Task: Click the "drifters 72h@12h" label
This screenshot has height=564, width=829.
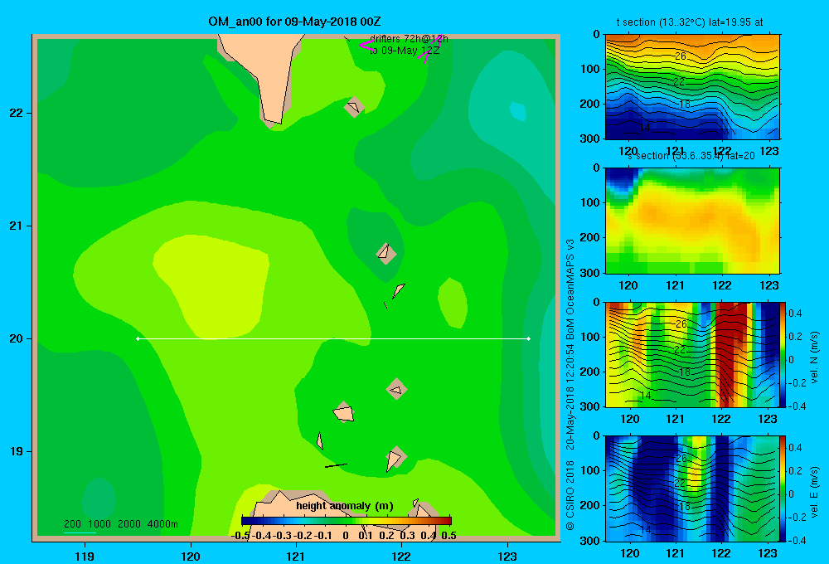Action: click(409, 39)
